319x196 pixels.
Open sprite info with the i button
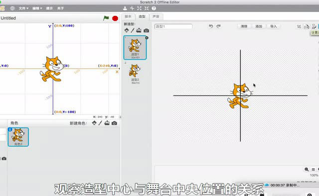point(10,129)
